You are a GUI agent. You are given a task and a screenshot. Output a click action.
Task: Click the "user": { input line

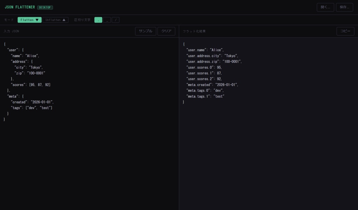tap(15, 50)
